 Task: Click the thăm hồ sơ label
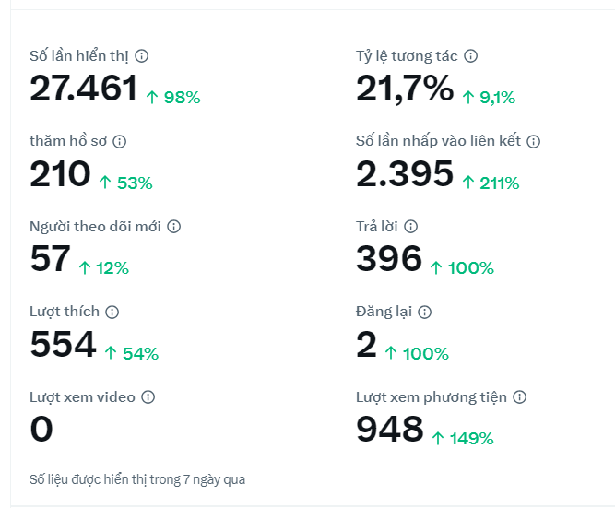68,141
